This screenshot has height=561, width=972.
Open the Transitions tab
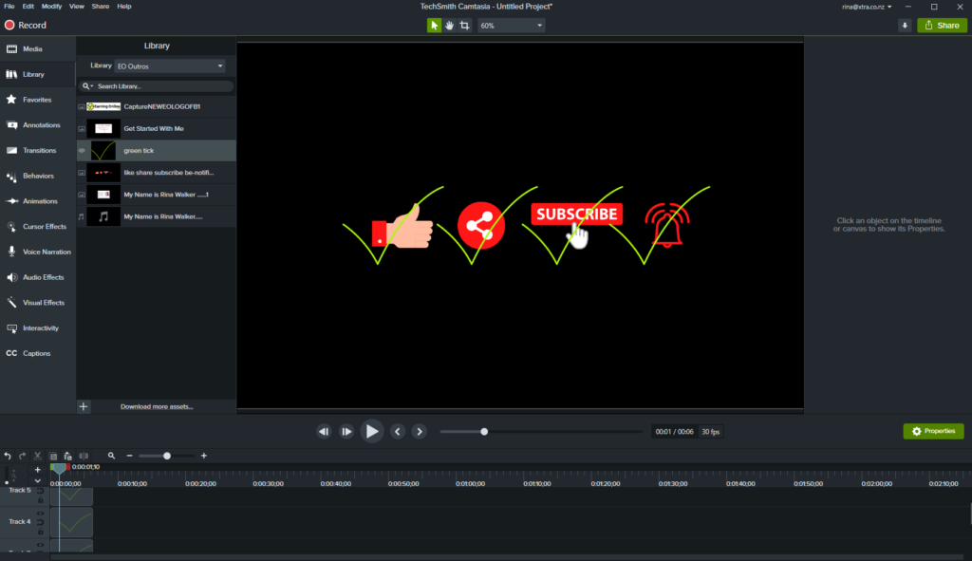[x=37, y=151]
